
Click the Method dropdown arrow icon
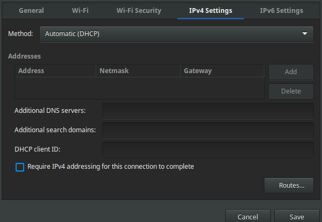click(x=305, y=33)
